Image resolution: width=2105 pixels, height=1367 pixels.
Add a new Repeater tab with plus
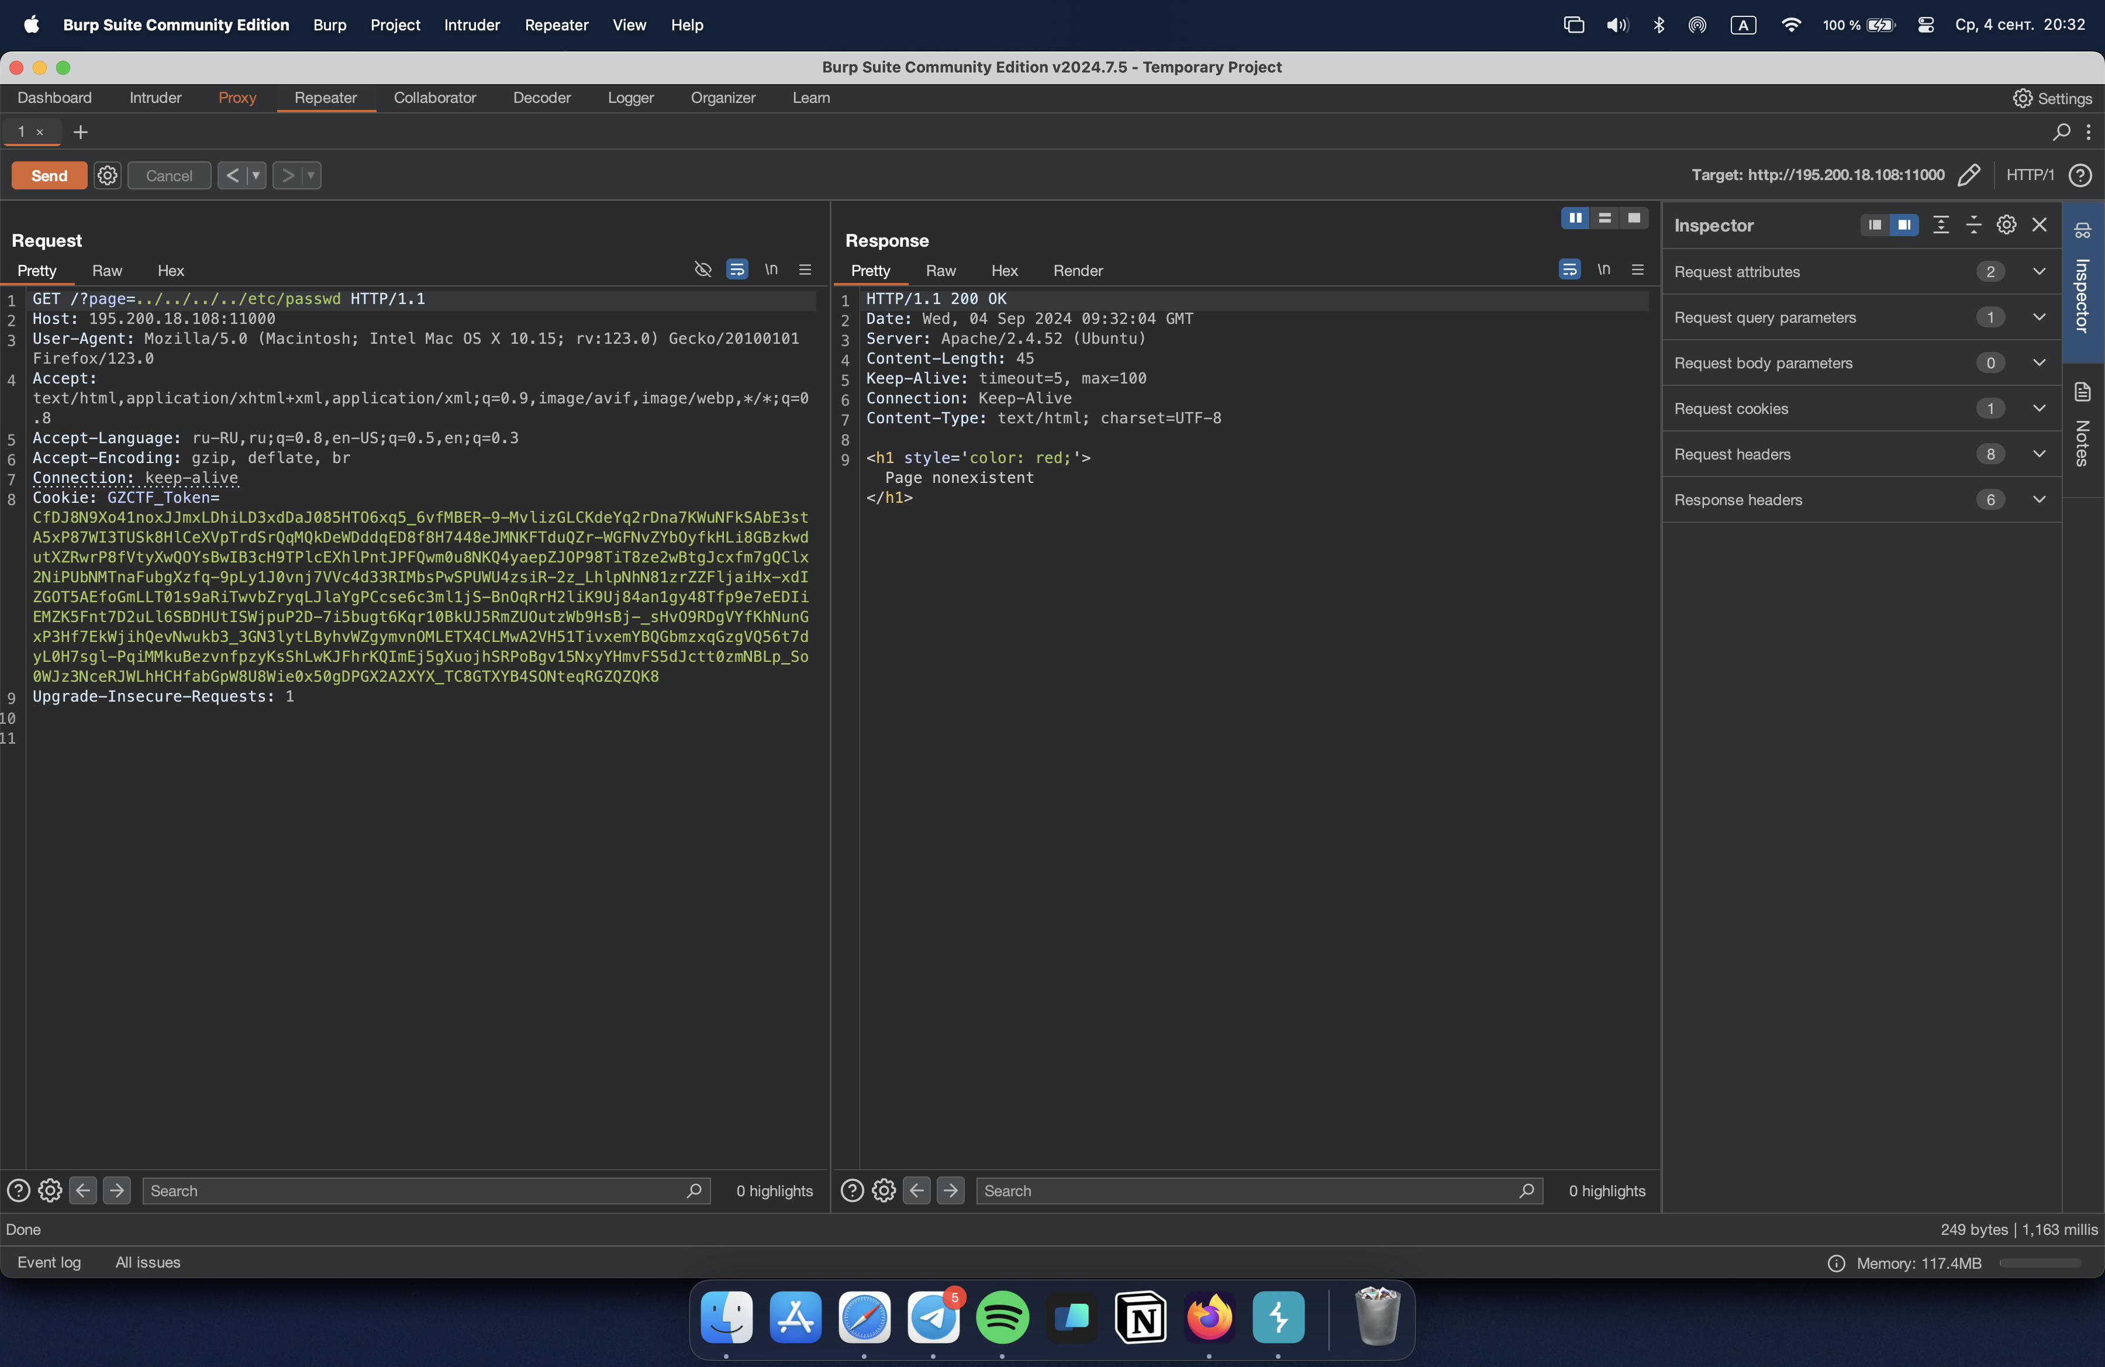[81, 132]
